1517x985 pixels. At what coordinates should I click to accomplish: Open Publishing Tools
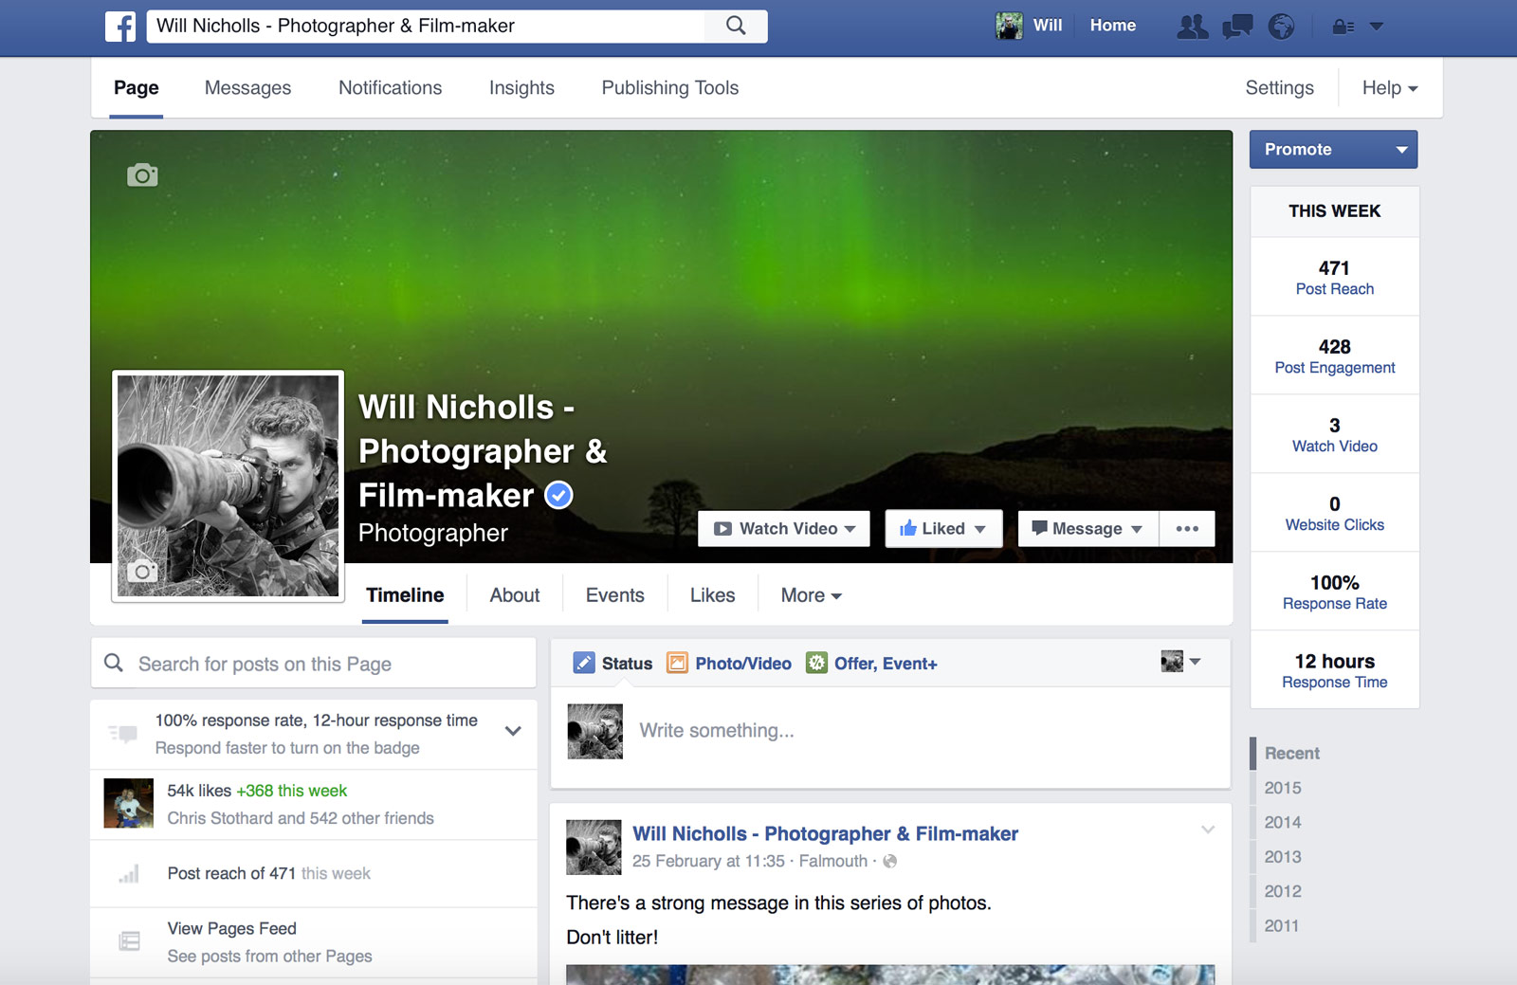[x=669, y=87]
